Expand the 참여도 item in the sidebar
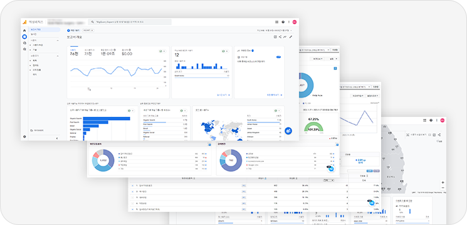Screen dimensions: 467x225 click(x=30, y=65)
